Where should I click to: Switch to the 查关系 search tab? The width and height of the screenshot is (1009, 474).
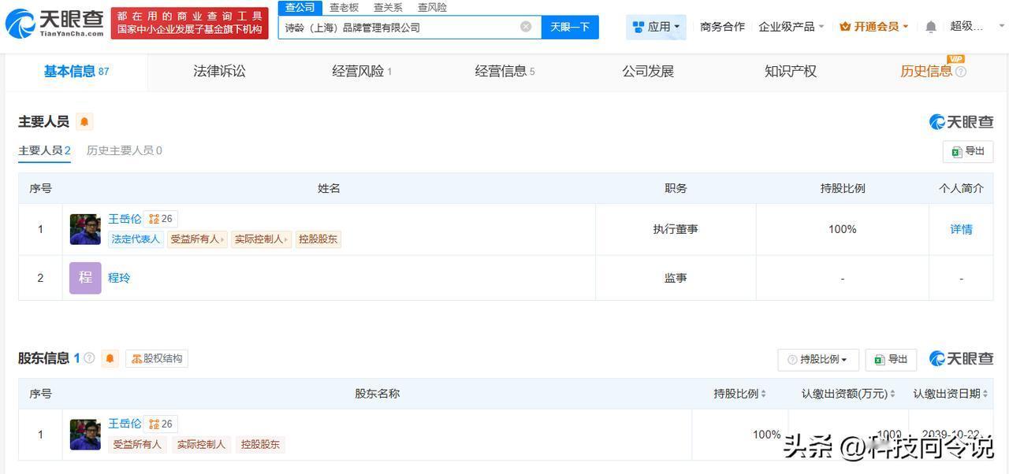(388, 7)
